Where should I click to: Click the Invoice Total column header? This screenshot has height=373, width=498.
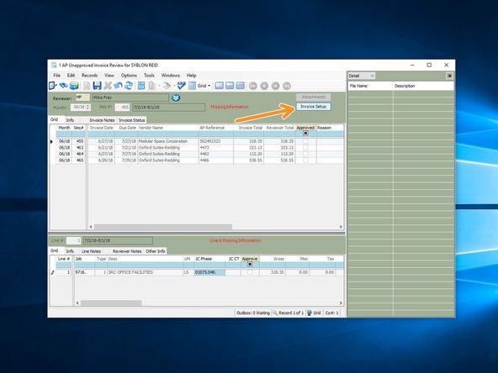[x=248, y=128]
